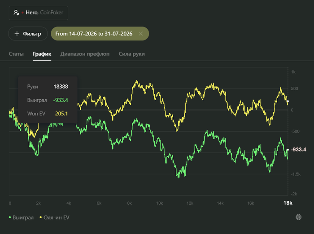
Task: Click the tooltip Выиграл value -933.4
Action: 61,100
